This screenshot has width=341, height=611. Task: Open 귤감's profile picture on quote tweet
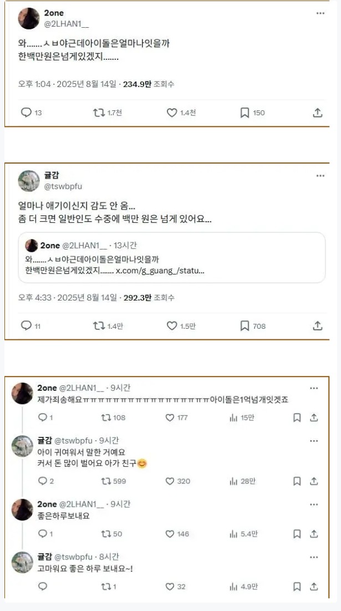pyautogui.click(x=29, y=181)
